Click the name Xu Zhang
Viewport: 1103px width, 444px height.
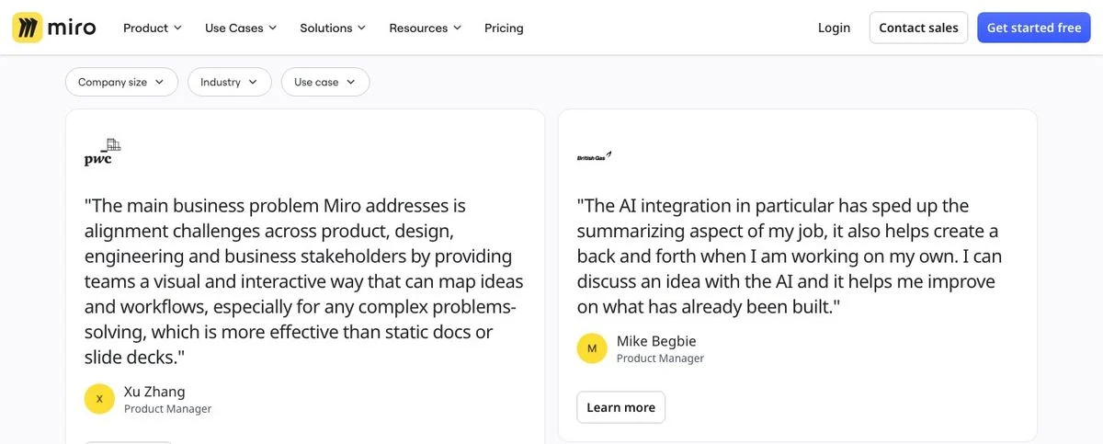coord(154,392)
